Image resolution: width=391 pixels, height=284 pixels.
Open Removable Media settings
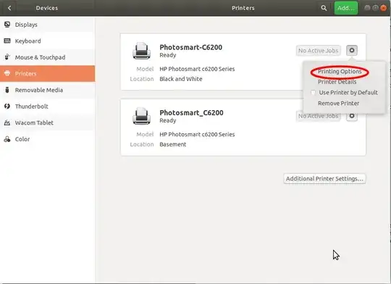(47, 90)
